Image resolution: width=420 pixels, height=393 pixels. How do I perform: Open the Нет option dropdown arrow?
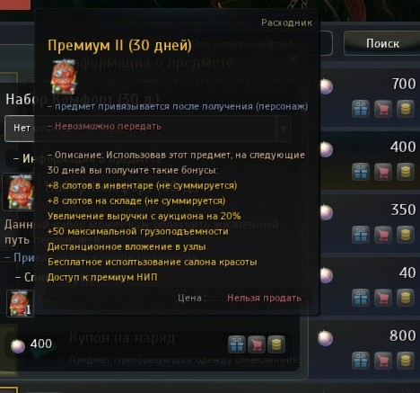(x=284, y=129)
